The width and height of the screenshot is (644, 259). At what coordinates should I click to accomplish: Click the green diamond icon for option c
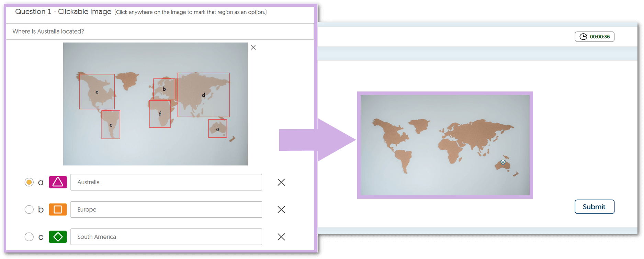[x=58, y=237]
